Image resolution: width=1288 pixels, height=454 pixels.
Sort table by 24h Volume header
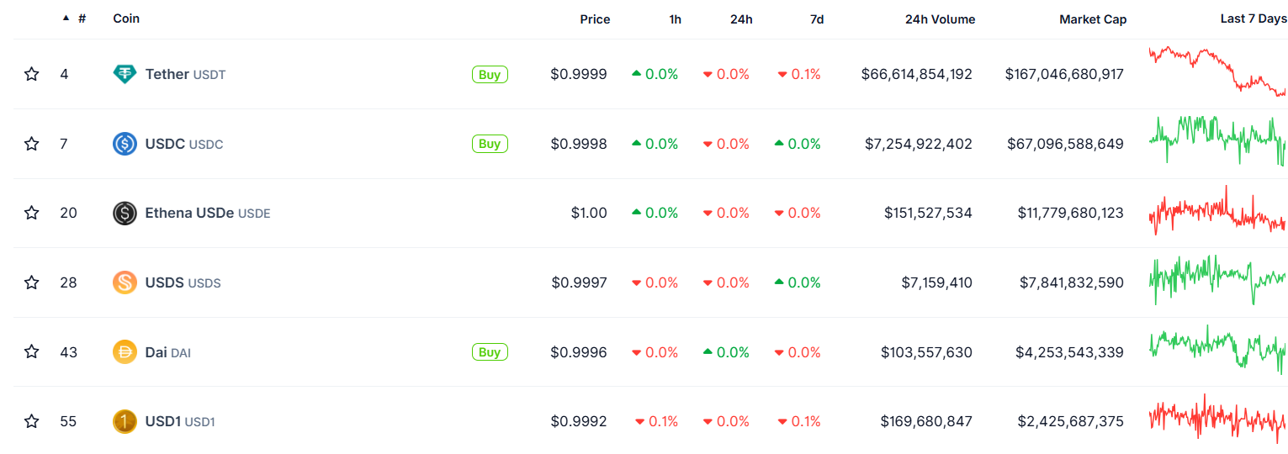[940, 19]
